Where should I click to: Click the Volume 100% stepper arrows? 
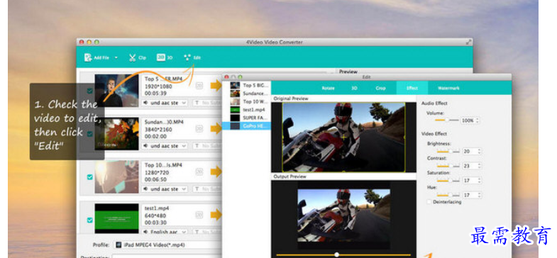pos(478,120)
